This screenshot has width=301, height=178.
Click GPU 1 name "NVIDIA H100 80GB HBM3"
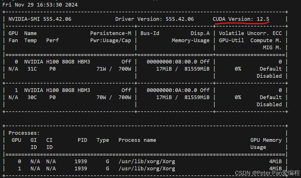pyautogui.click(x=57, y=90)
